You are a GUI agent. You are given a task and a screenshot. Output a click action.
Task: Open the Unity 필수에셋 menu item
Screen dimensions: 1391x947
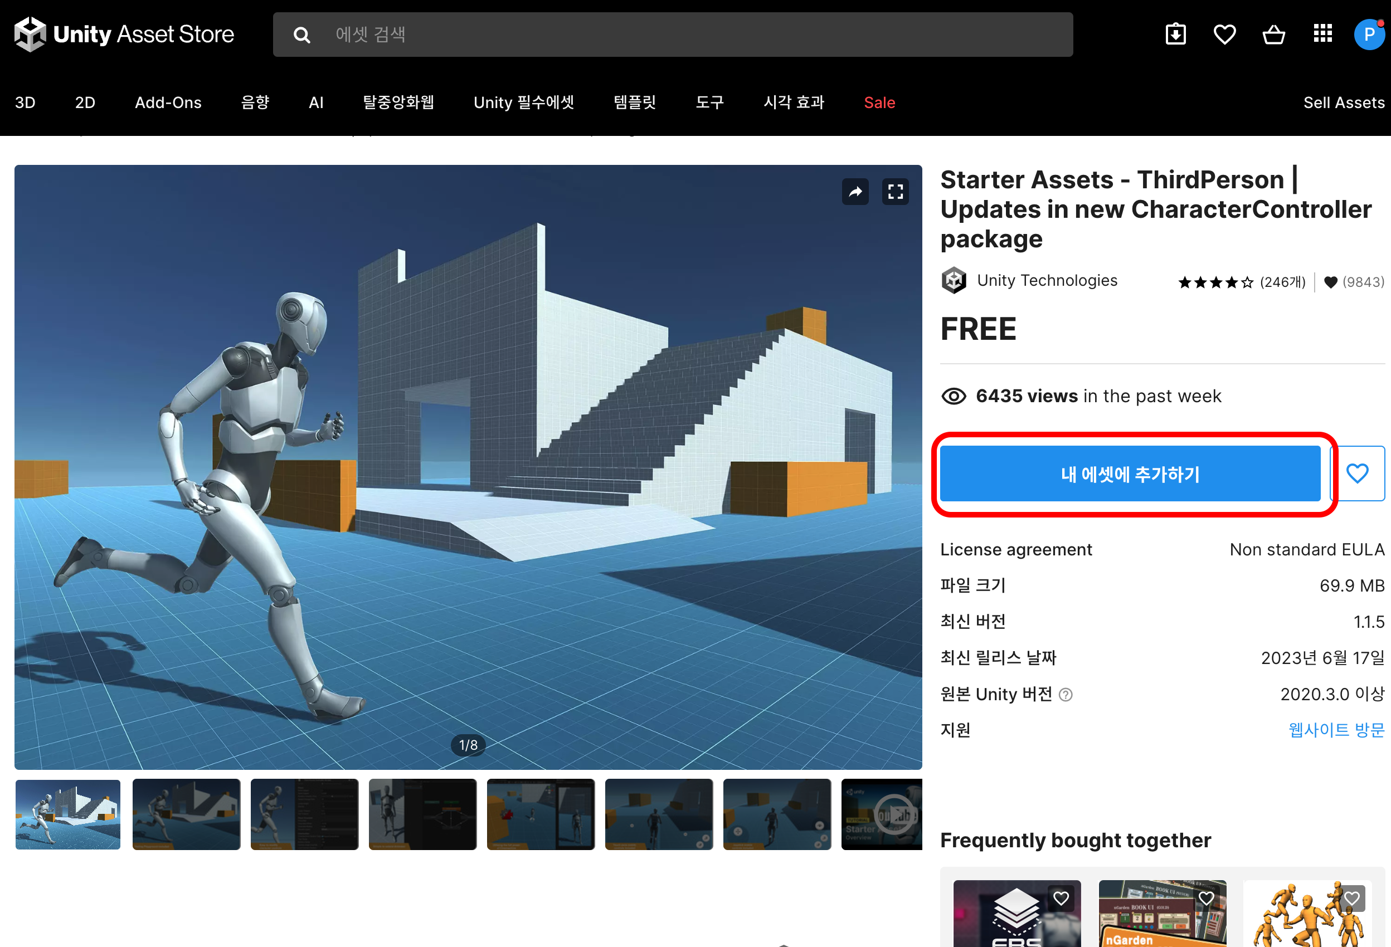[x=524, y=103]
